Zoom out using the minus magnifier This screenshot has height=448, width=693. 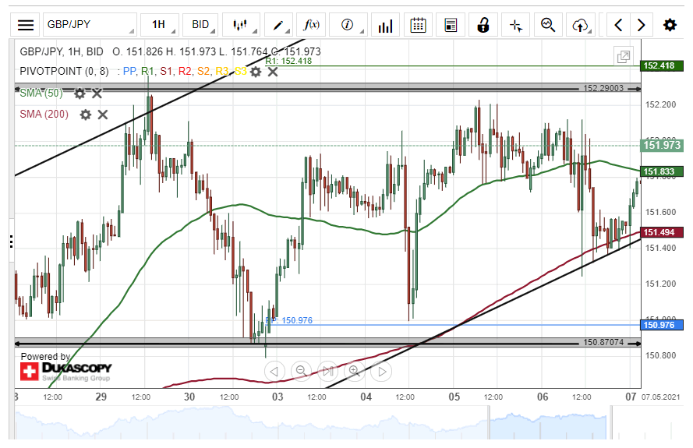(300, 371)
